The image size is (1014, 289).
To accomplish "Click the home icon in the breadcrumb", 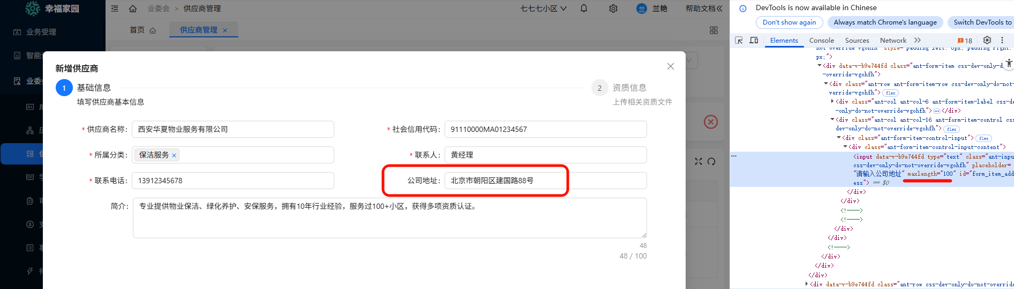I will point(133,9).
